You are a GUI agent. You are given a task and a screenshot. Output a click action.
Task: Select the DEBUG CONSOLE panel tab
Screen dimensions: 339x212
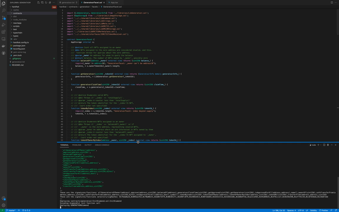coord(102,145)
